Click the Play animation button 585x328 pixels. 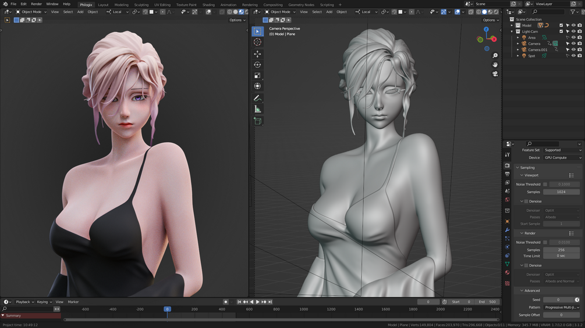pyautogui.click(x=257, y=302)
